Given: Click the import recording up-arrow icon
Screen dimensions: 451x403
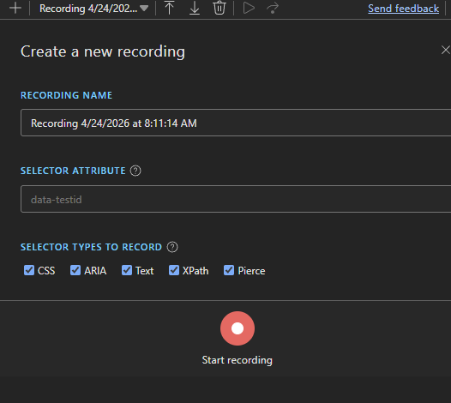Looking at the screenshot, I should tap(170, 8).
